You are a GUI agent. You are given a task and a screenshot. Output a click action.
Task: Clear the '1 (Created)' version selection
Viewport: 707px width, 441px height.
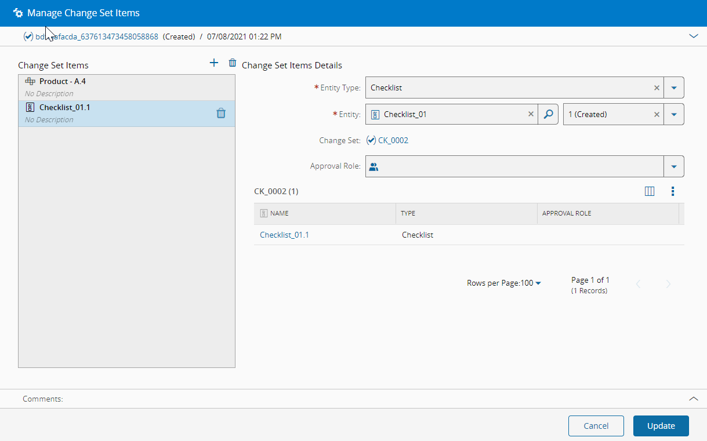[657, 114]
